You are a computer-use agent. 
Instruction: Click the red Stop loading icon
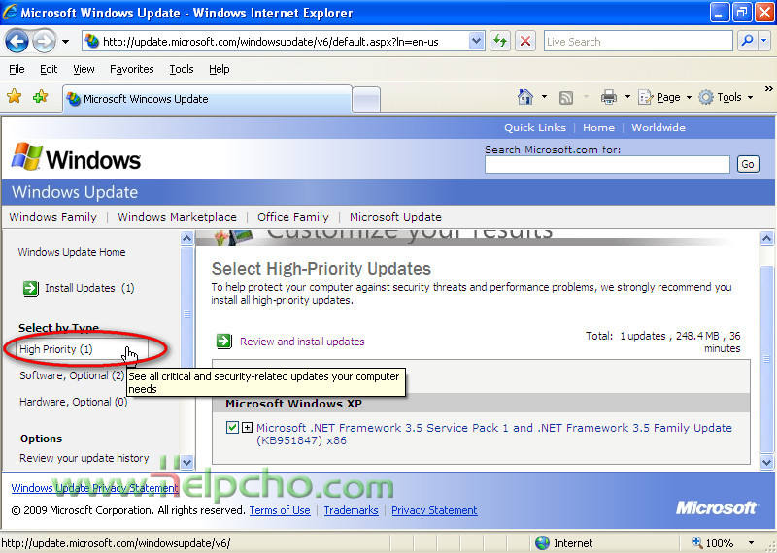[524, 41]
